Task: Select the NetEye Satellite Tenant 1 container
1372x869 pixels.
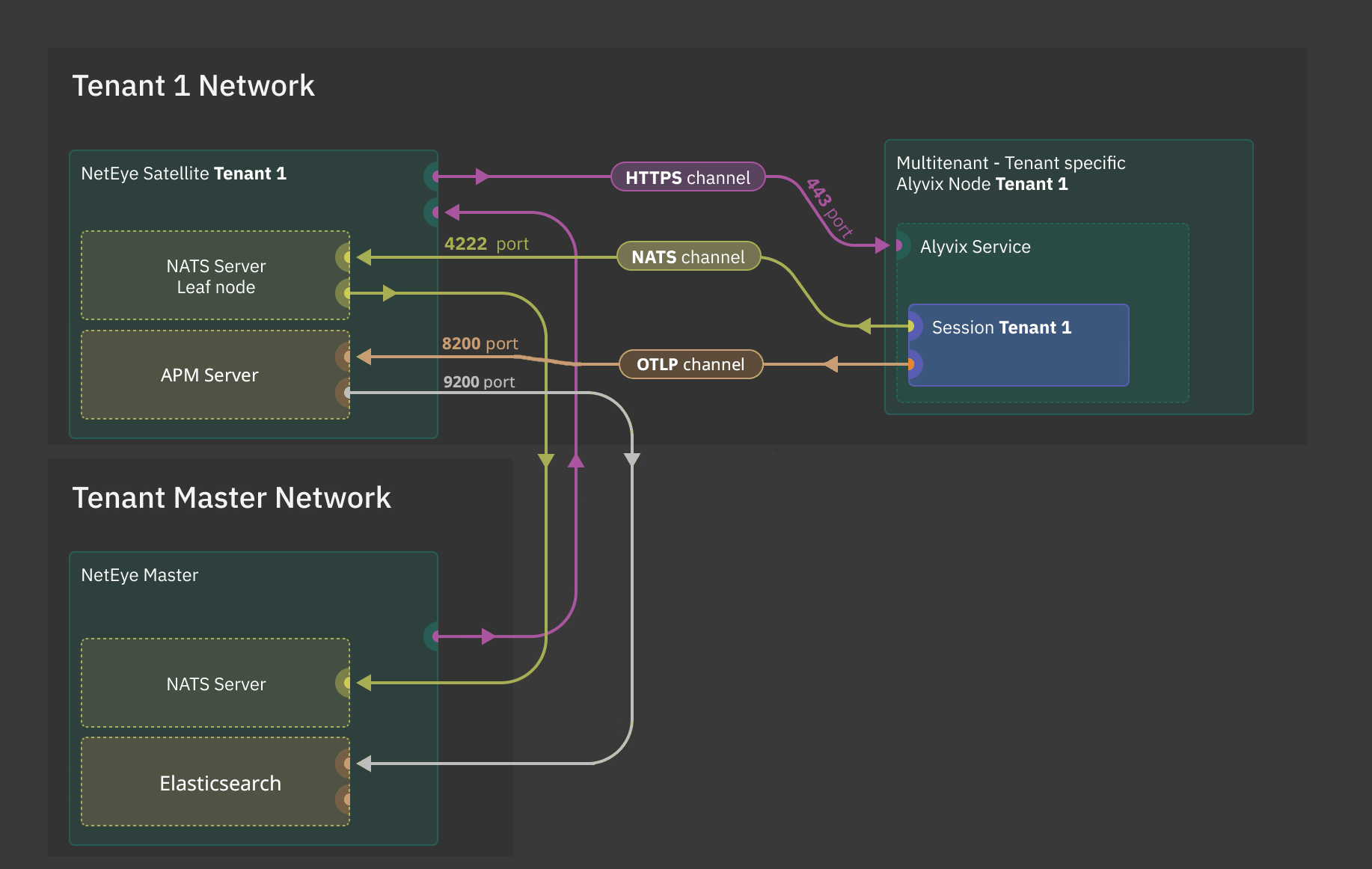Action: tap(184, 173)
